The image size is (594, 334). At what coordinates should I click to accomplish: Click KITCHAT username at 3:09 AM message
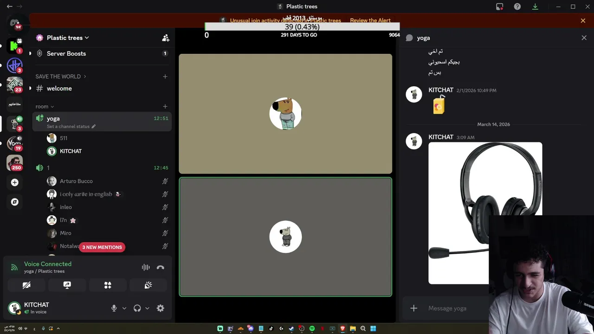click(441, 137)
